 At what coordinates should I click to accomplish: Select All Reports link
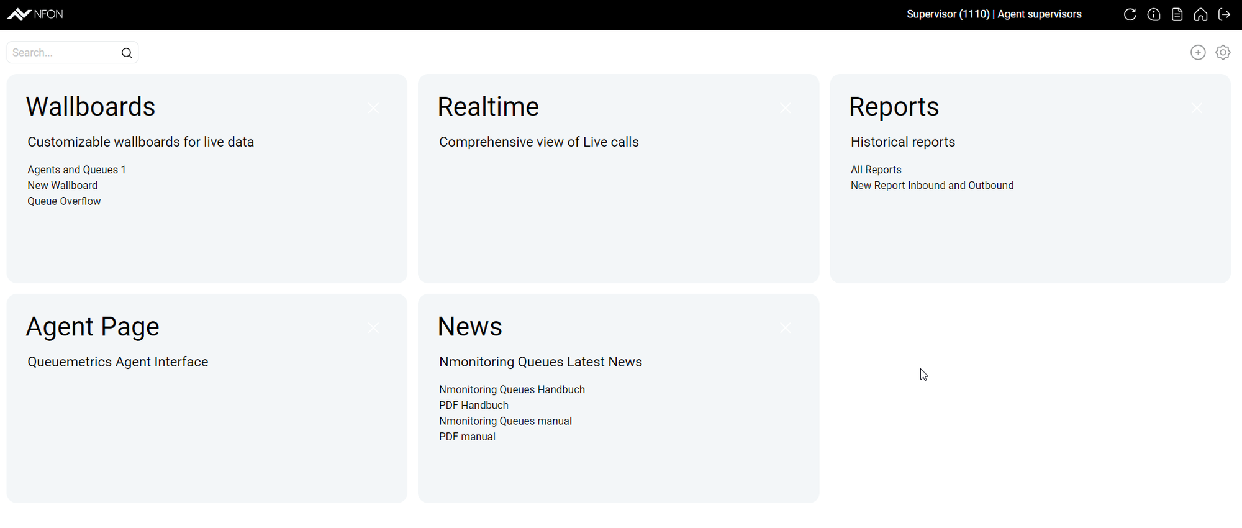[876, 170]
